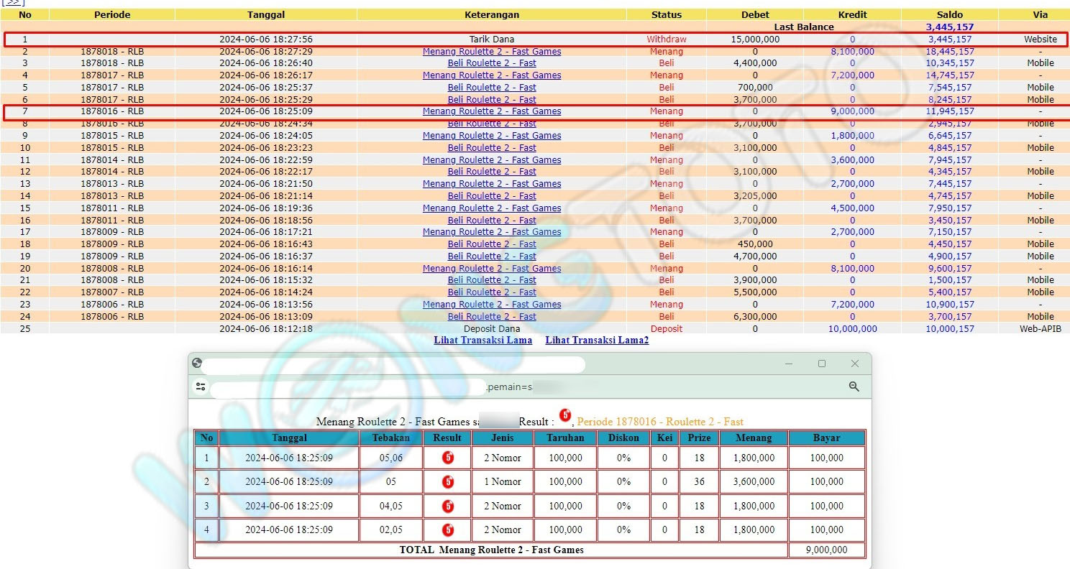Click result ball in the 05,06 Tebakan row
The height and width of the screenshot is (569, 1070).
click(448, 458)
